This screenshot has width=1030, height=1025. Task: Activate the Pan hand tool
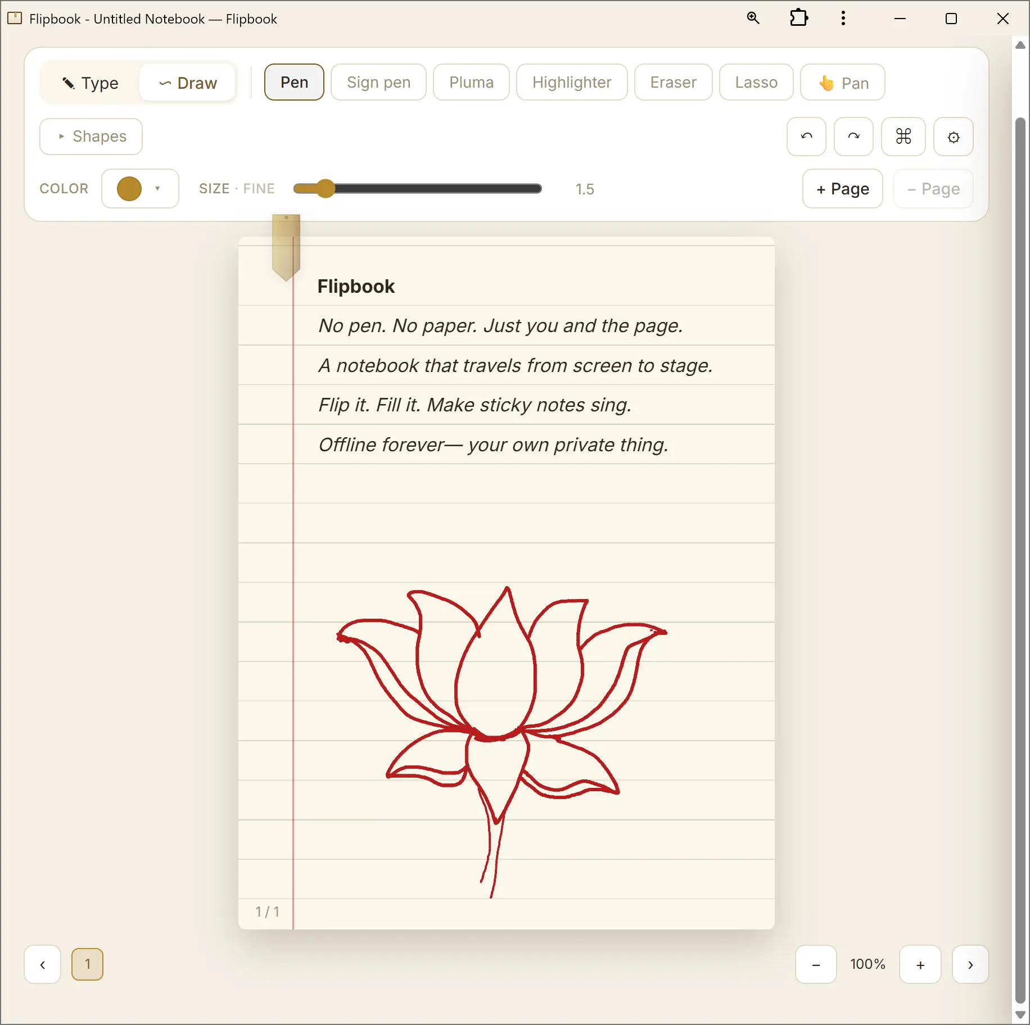(842, 82)
